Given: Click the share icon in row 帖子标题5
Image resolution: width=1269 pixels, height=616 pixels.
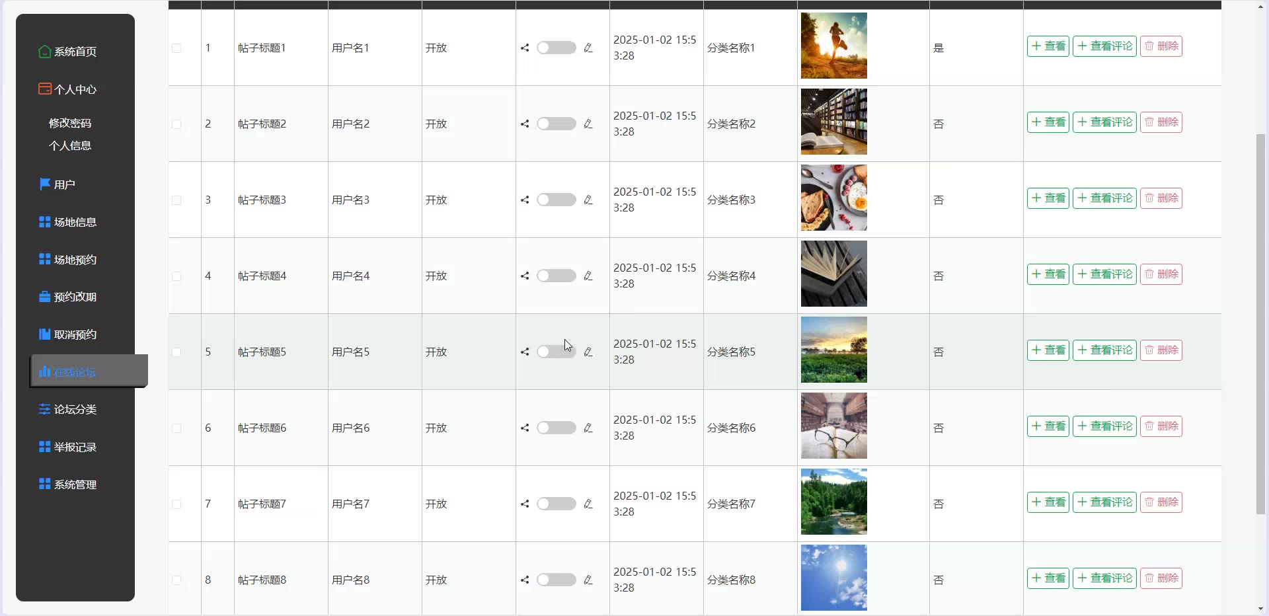Looking at the screenshot, I should (x=525, y=352).
